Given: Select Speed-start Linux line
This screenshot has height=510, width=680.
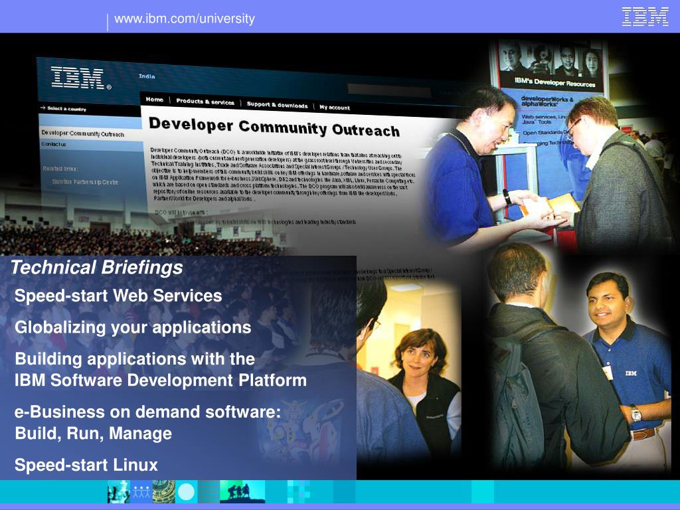Looking at the screenshot, I should [86, 465].
